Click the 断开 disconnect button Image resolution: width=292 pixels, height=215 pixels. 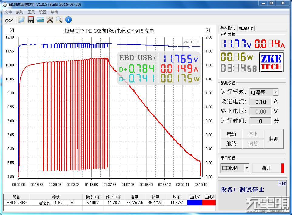pos(267,168)
